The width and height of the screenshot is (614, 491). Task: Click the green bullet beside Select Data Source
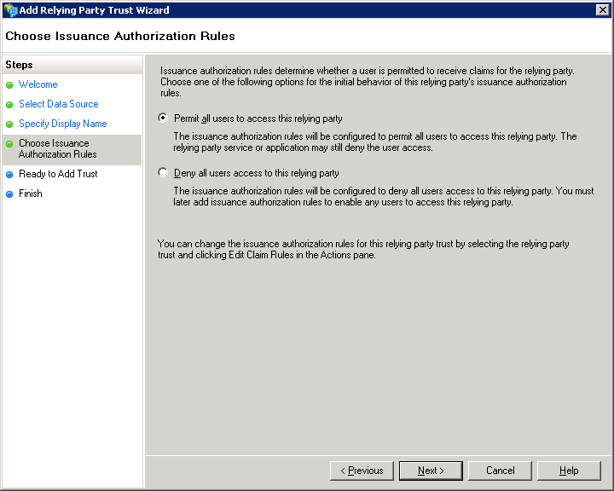pyautogui.click(x=9, y=105)
